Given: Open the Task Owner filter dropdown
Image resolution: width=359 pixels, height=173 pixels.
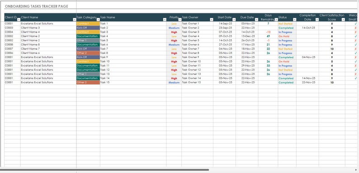Looking at the screenshot, I should point(211,19).
